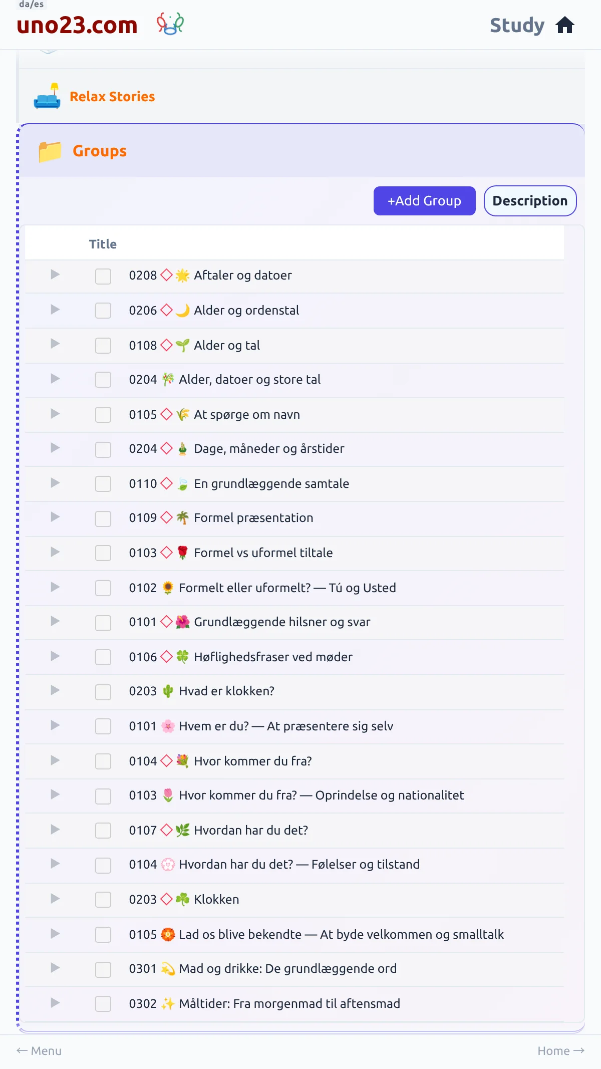601x1069 pixels.
Task: Click the rose icon beside Formel vs uformel tiltale
Action: (x=183, y=553)
